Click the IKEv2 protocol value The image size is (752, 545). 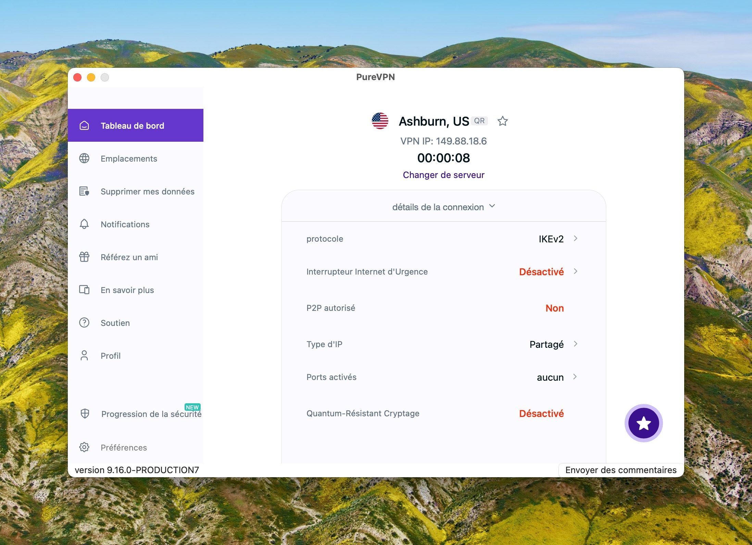(x=551, y=239)
